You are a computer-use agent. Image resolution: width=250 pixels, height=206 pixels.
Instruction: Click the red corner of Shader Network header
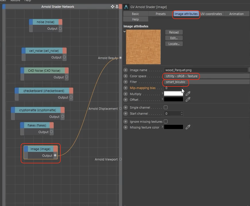(120, 7)
